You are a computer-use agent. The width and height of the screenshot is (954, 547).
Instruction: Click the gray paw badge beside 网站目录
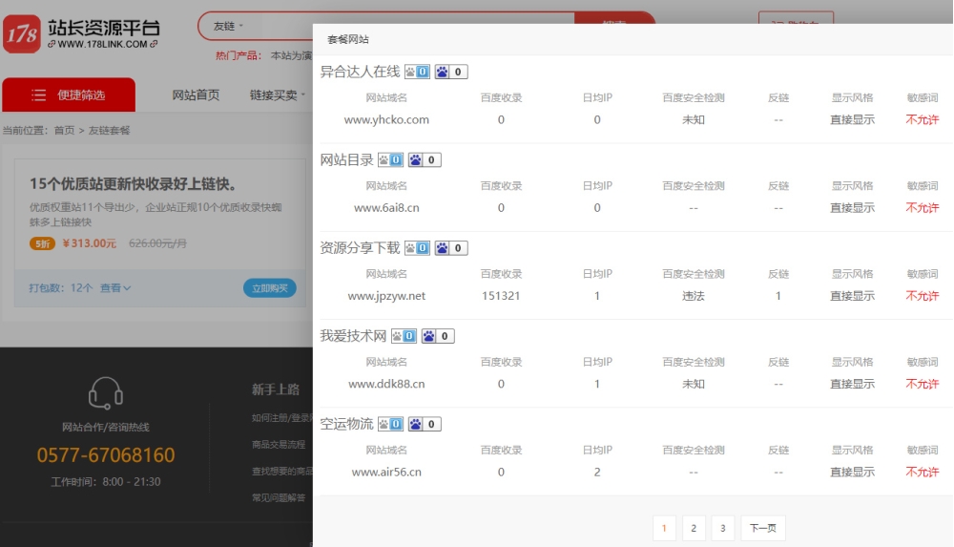391,160
